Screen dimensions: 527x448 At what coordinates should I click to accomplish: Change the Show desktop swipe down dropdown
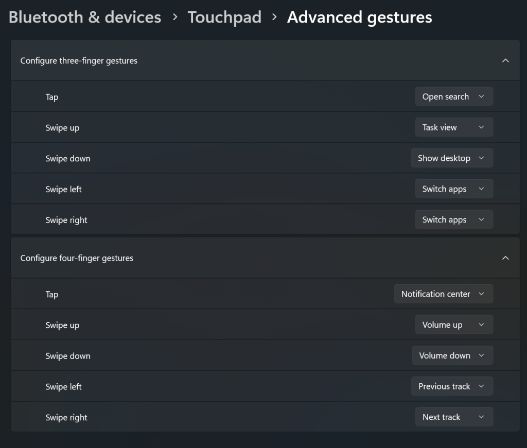point(451,158)
